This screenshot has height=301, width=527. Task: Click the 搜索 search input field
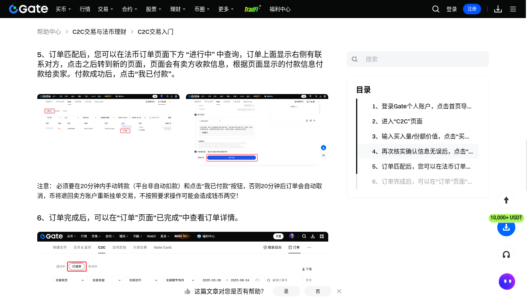pyautogui.click(x=418, y=59)
